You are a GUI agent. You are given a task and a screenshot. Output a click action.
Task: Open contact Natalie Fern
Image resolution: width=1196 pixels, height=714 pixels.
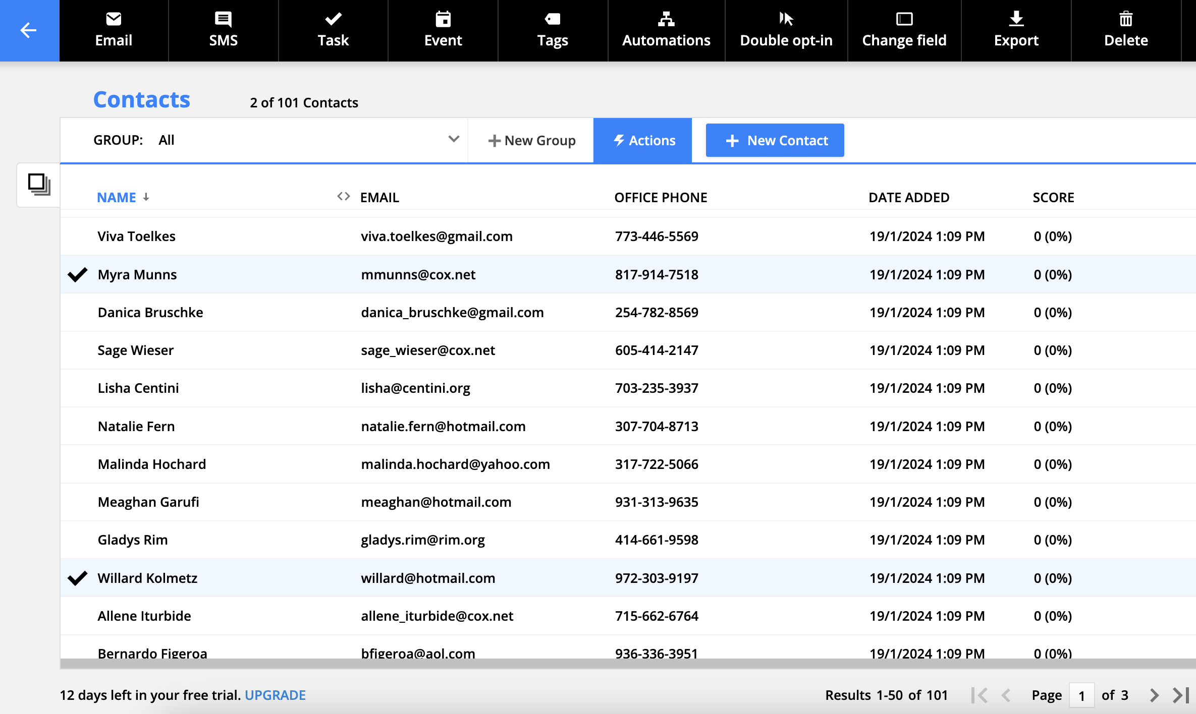pyautogui.click(x=136, y=426)
